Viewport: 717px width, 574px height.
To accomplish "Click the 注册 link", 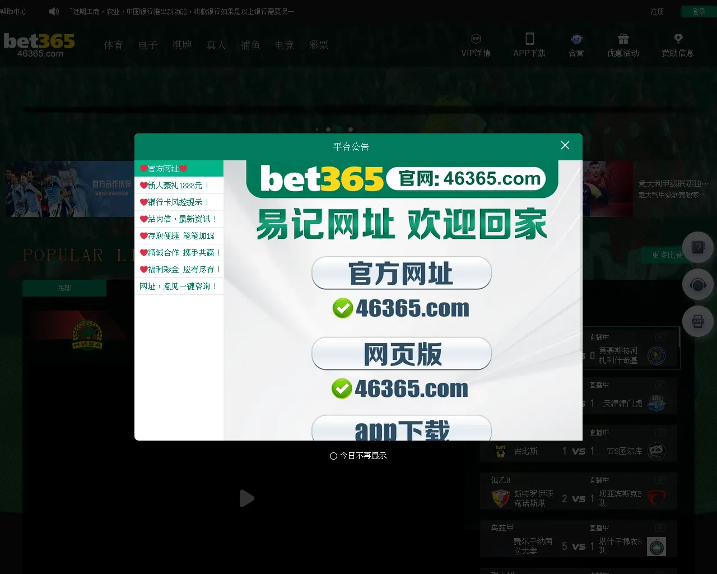I will (x=657, y=11).
